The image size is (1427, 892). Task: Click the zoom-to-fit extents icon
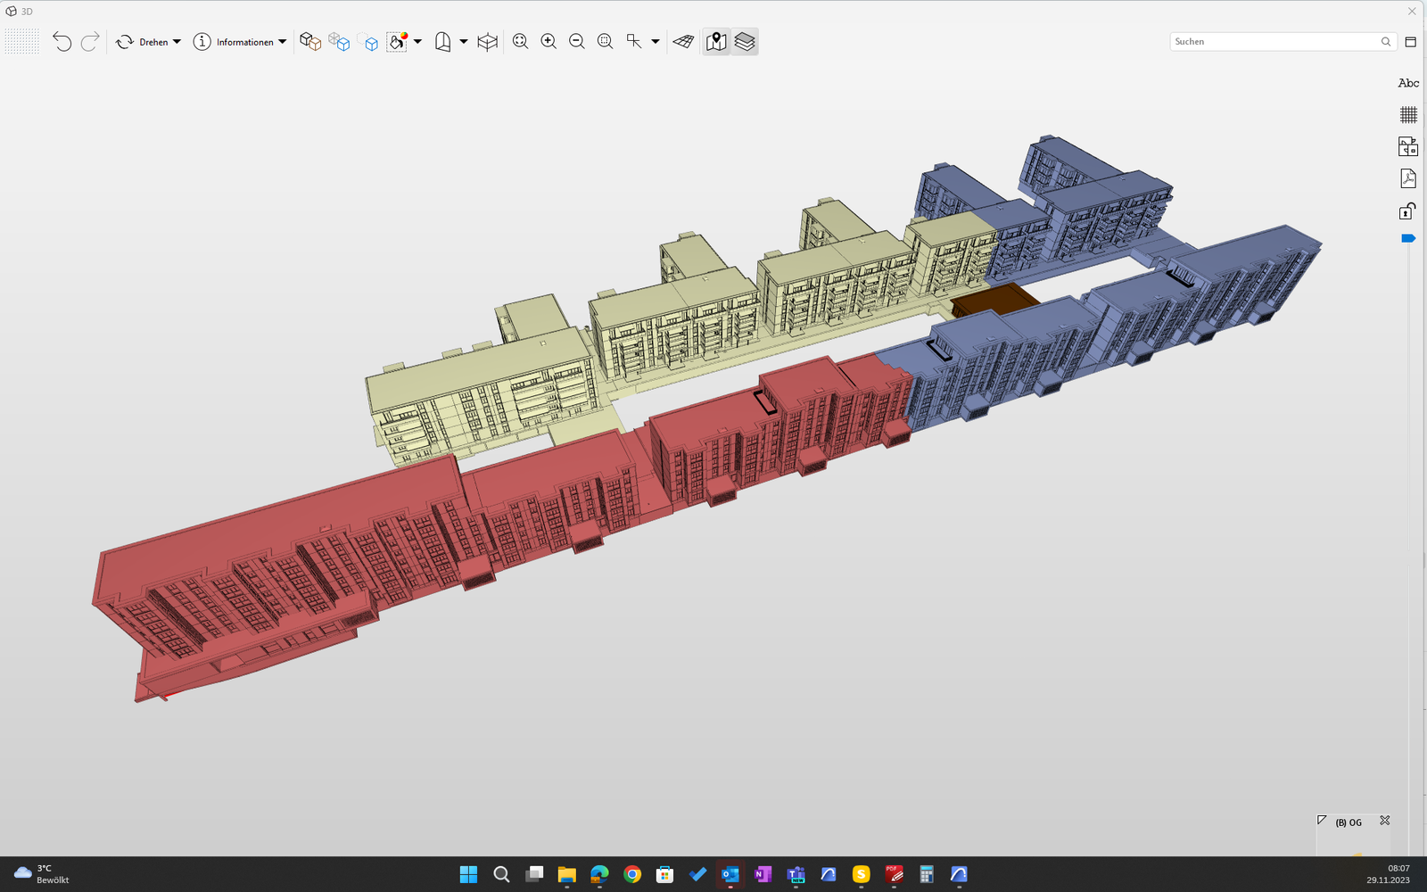pos(520,42)
